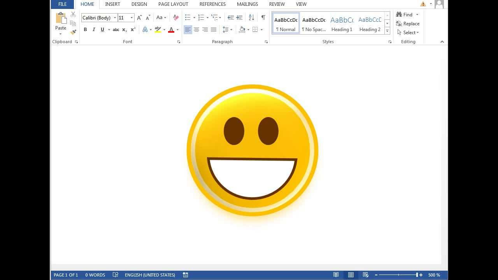Open the Font Size dropdown
Screen dimensions: 498x280
[x=132, y=17]
